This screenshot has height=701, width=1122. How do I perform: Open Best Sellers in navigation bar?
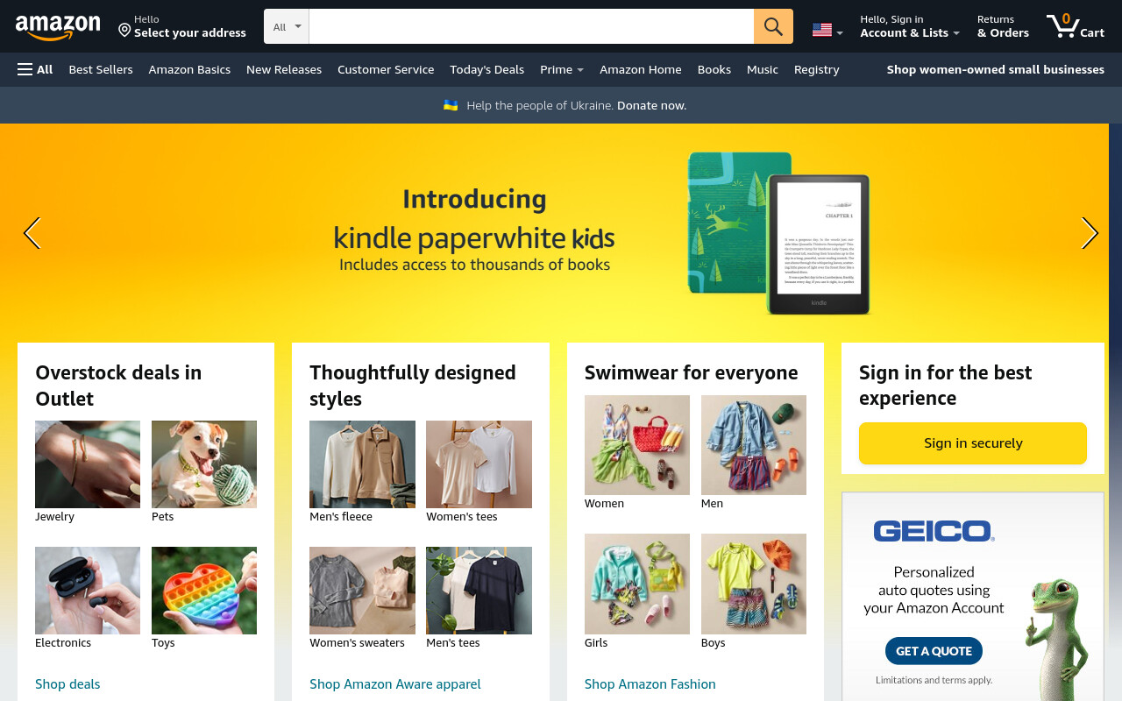pos(101,69)
